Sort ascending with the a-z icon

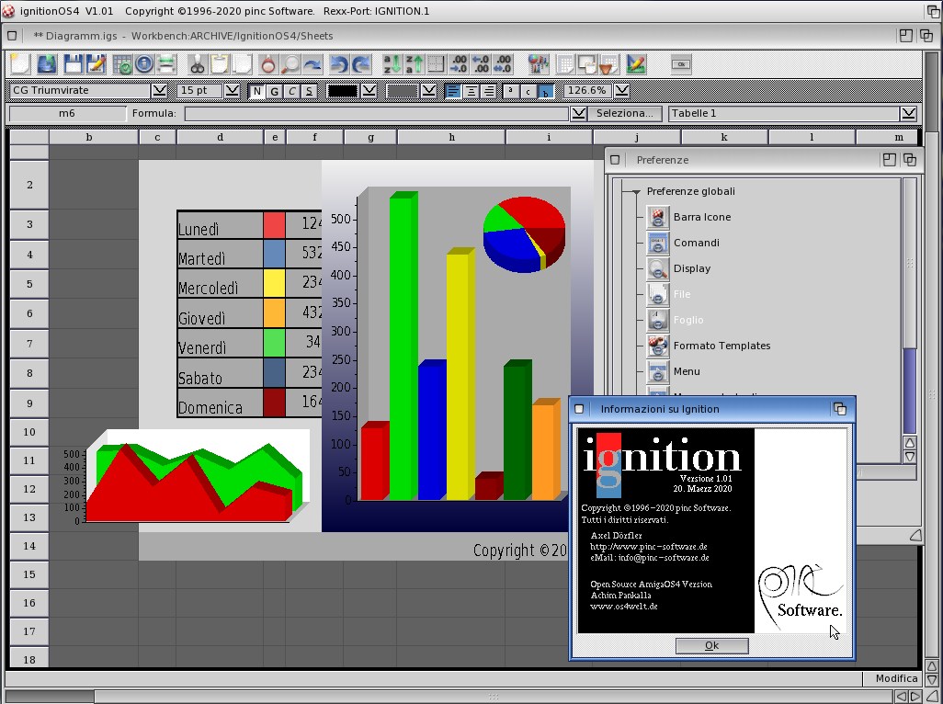pos(392,64)
